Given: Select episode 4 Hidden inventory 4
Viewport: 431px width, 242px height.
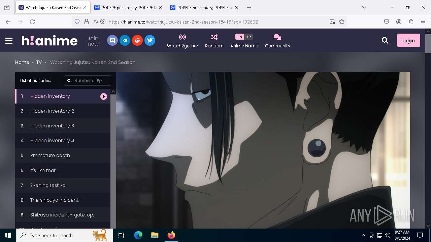Looking at the screenshot, I should pyautogui.click(x=63, y=140).
